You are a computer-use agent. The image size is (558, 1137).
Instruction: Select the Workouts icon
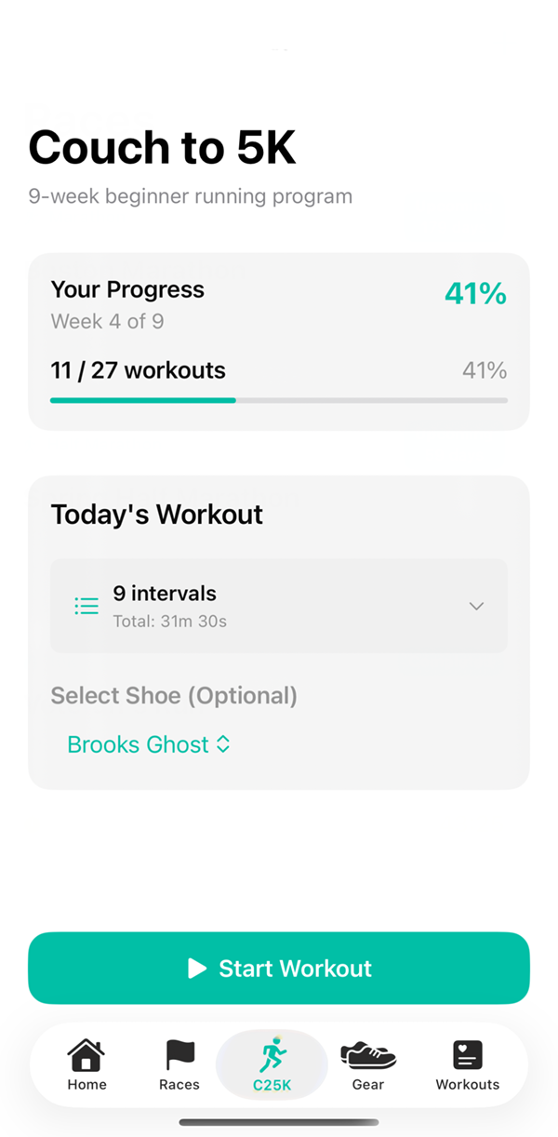point(467,1054)
